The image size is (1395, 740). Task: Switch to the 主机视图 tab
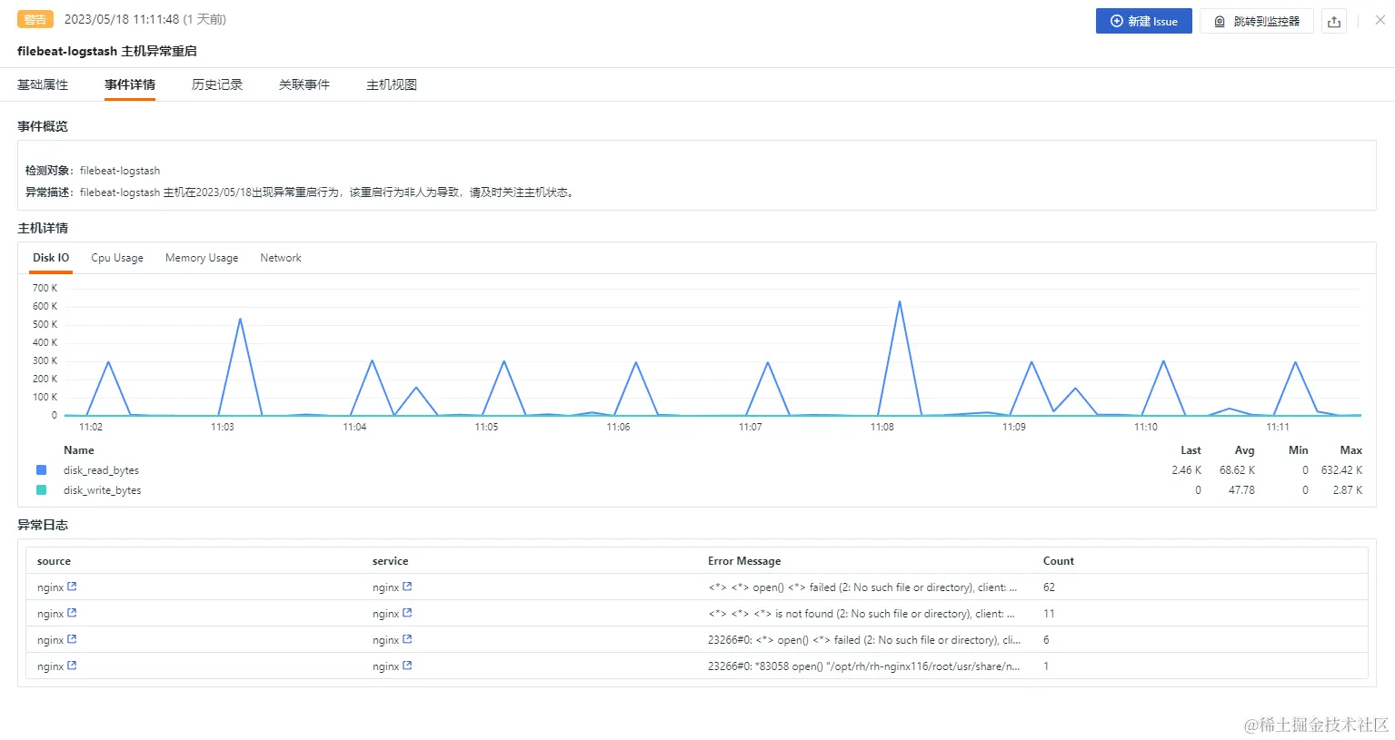point(392,84)
